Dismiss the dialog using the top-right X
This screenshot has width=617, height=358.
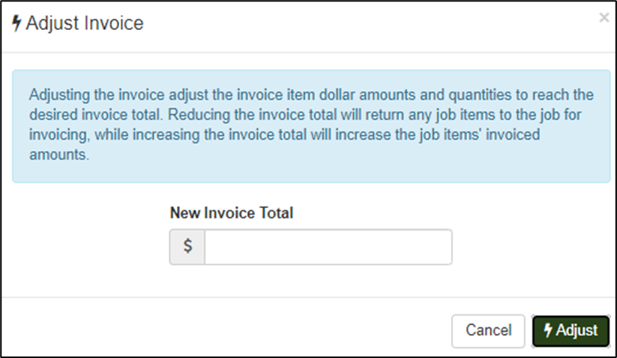pyautogui.click(x=604, y=17)
